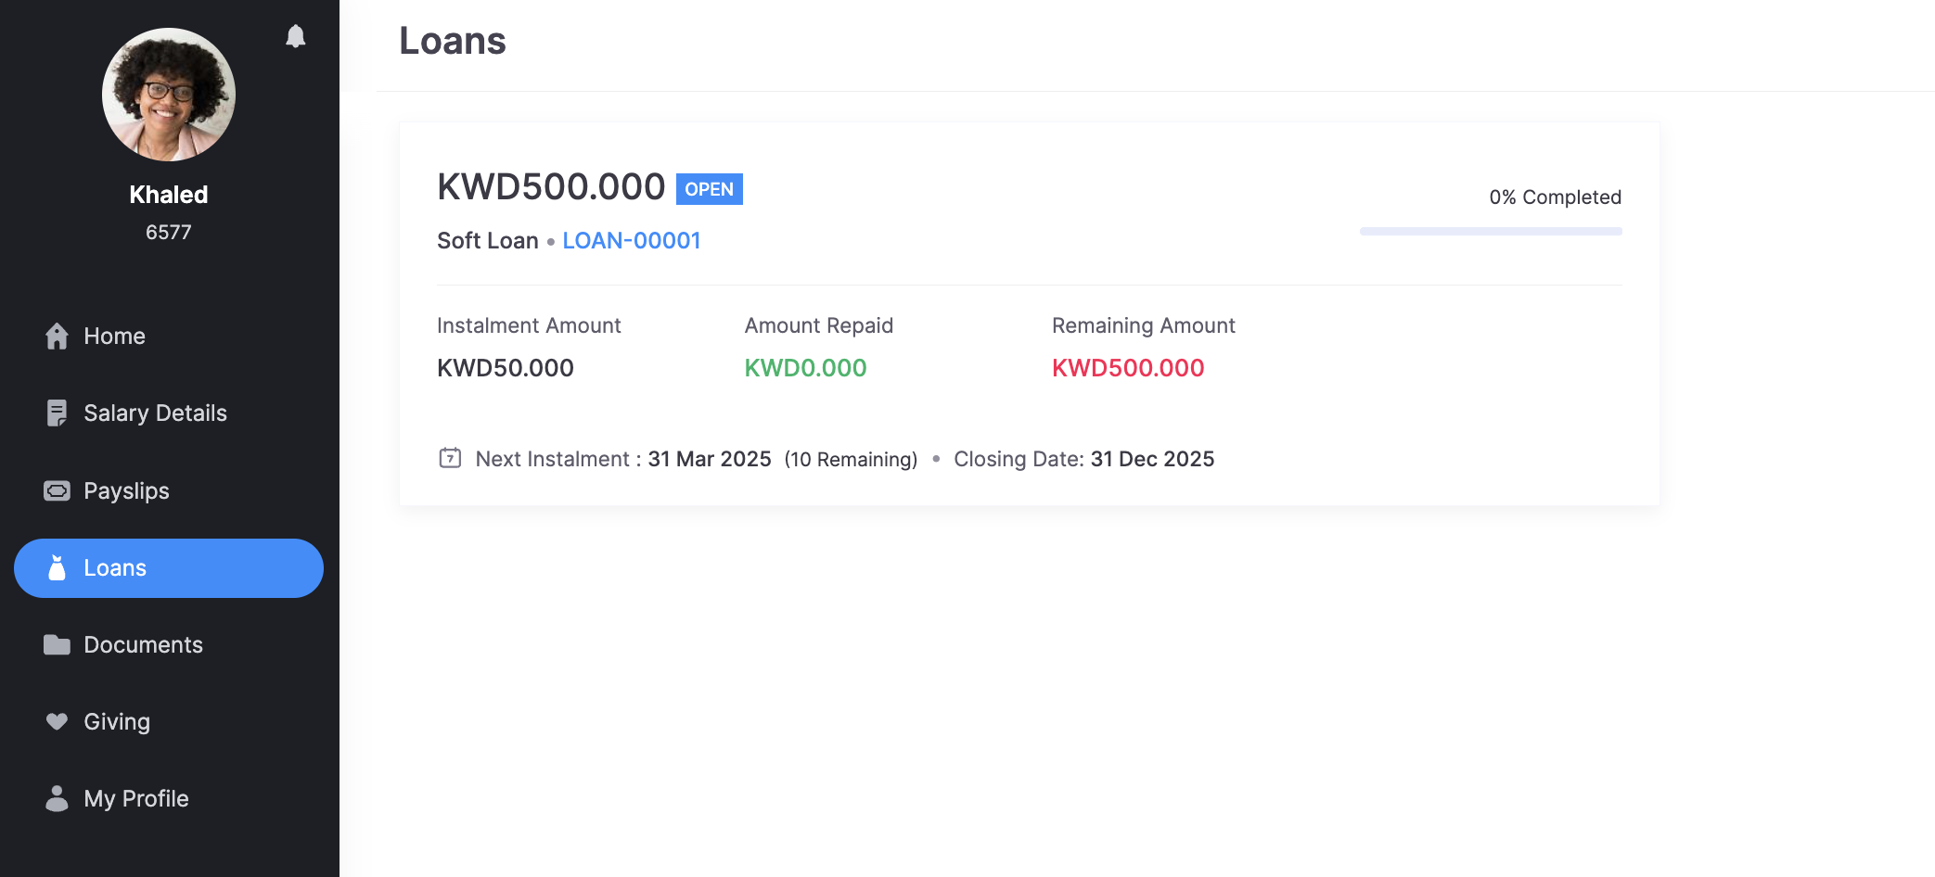Click the loan completion progress bar

1490,231
